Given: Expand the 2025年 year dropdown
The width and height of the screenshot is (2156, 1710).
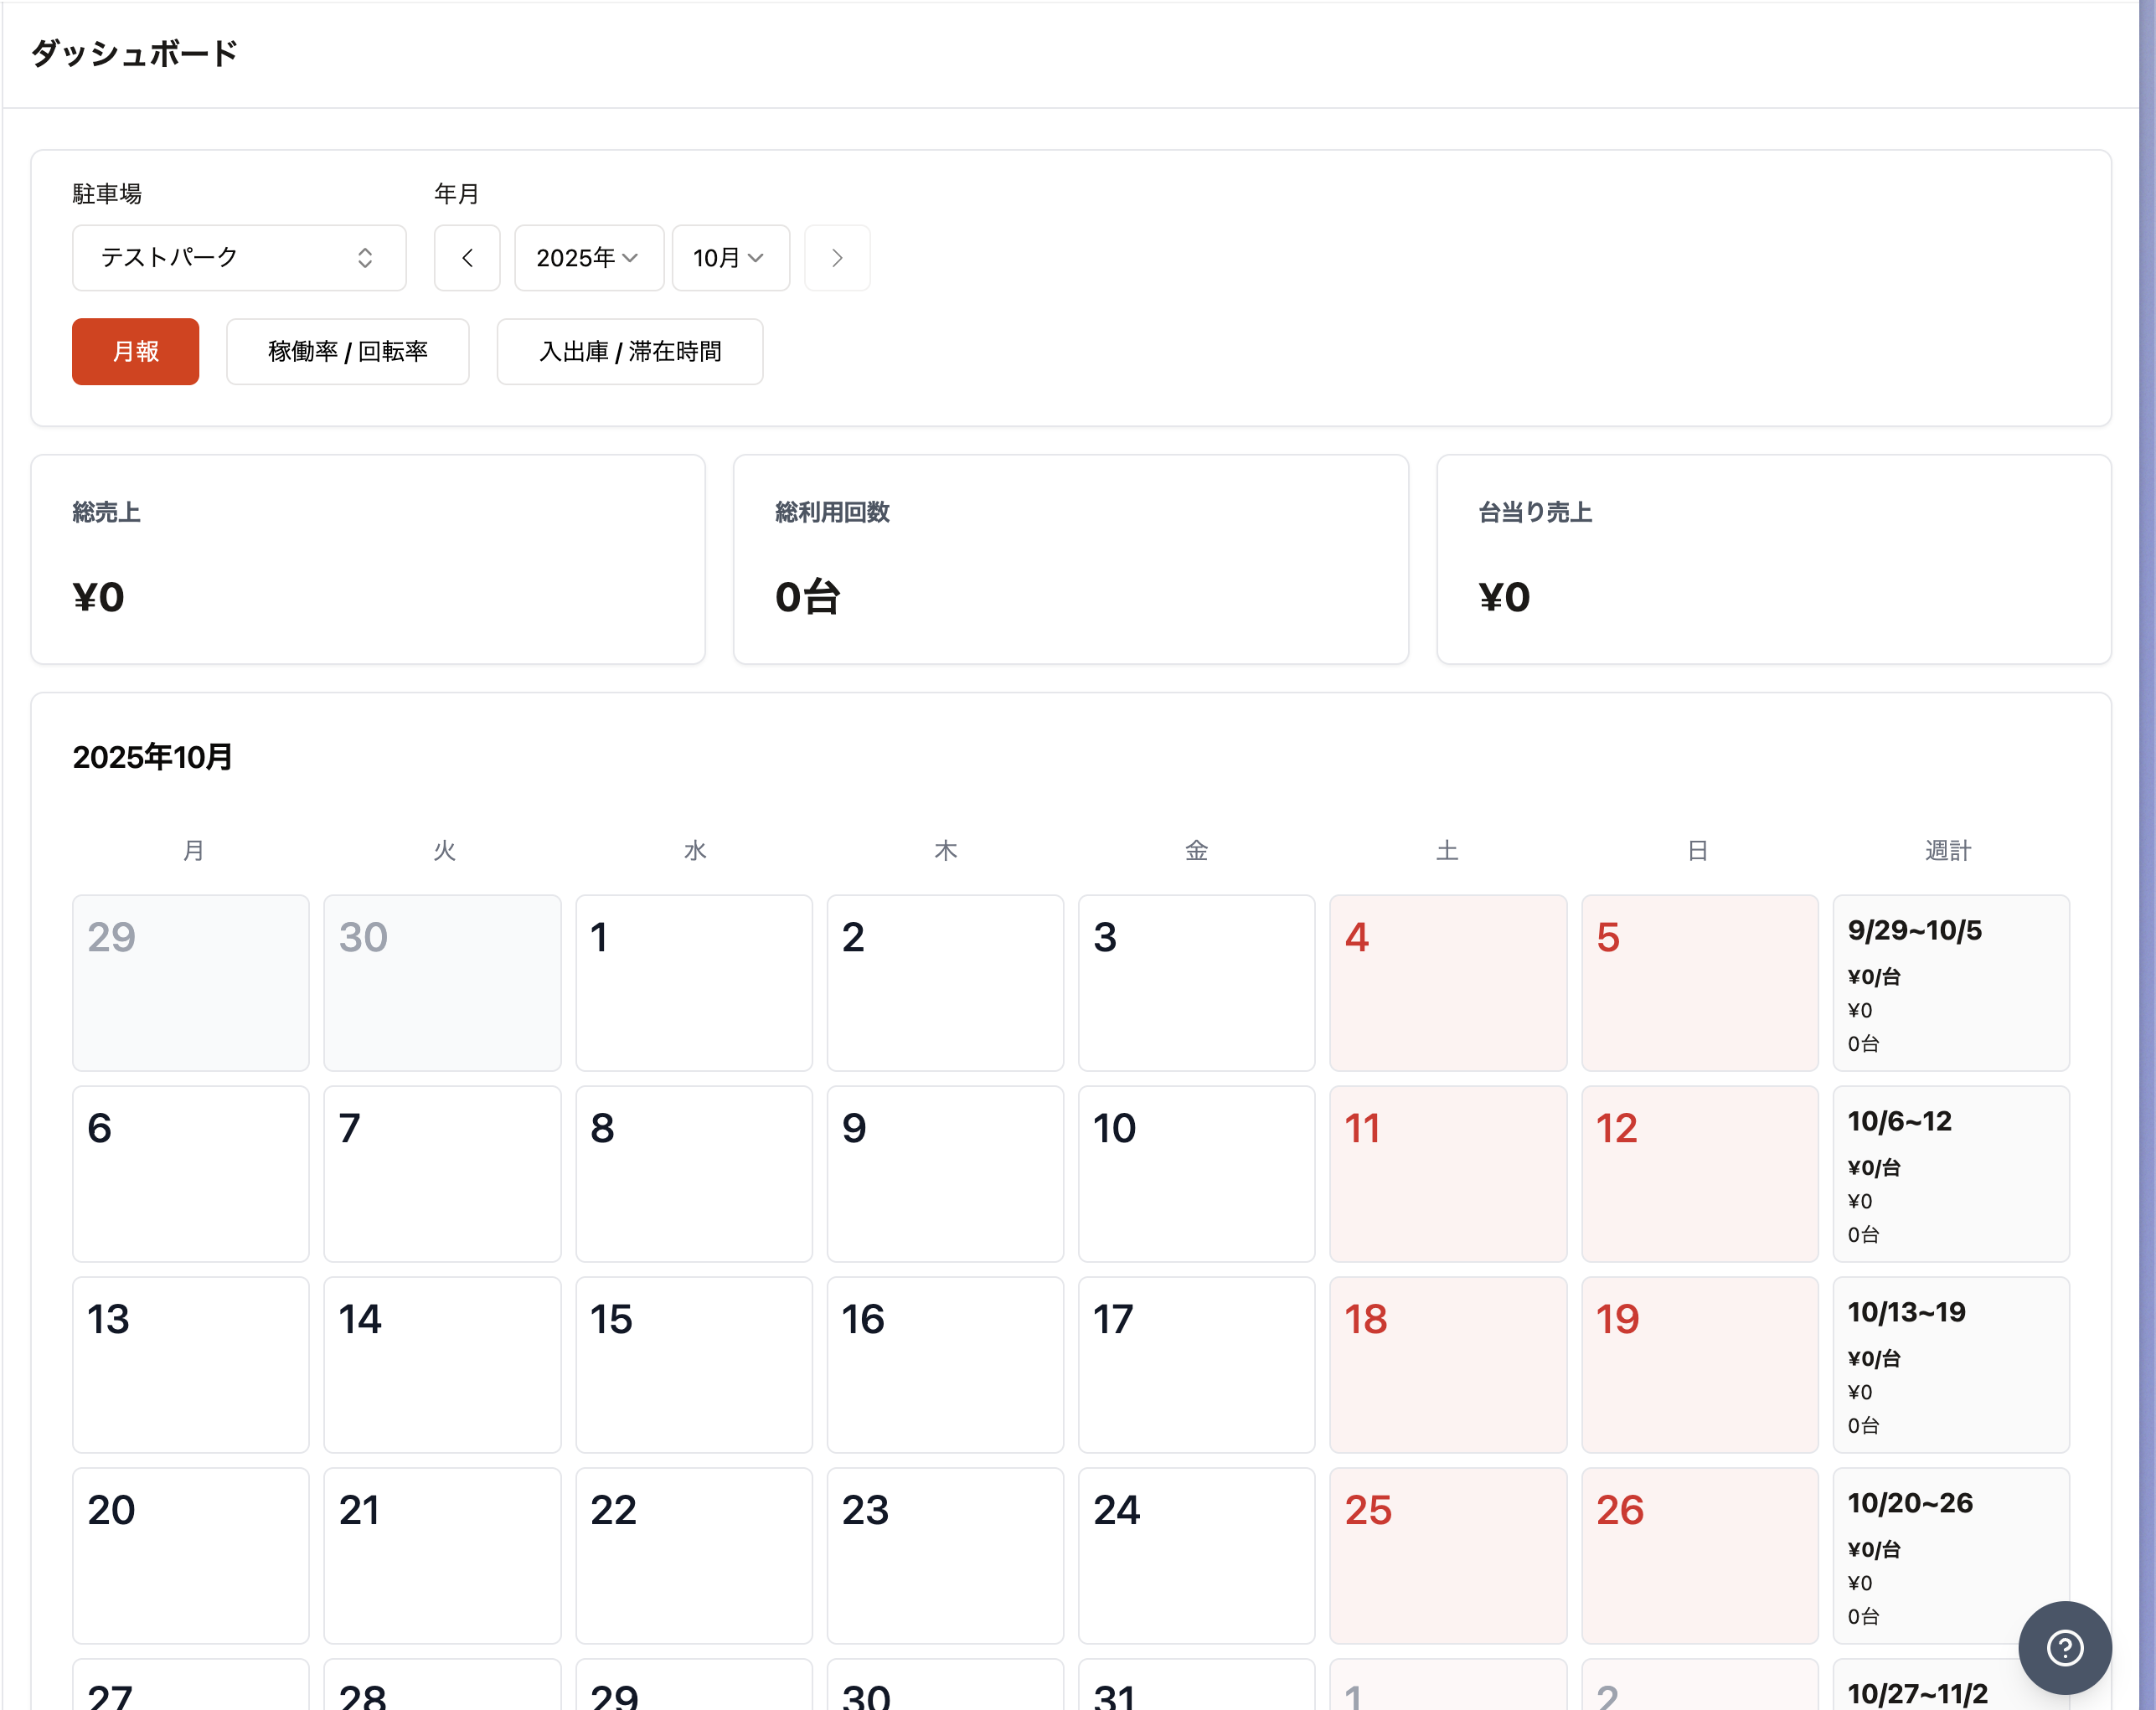Looking at the screenshot, I should coord(588,258).
